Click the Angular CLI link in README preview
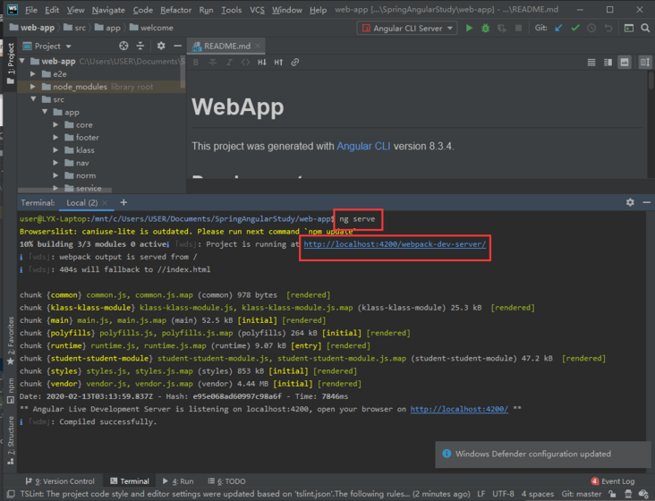 pos(364,146)
